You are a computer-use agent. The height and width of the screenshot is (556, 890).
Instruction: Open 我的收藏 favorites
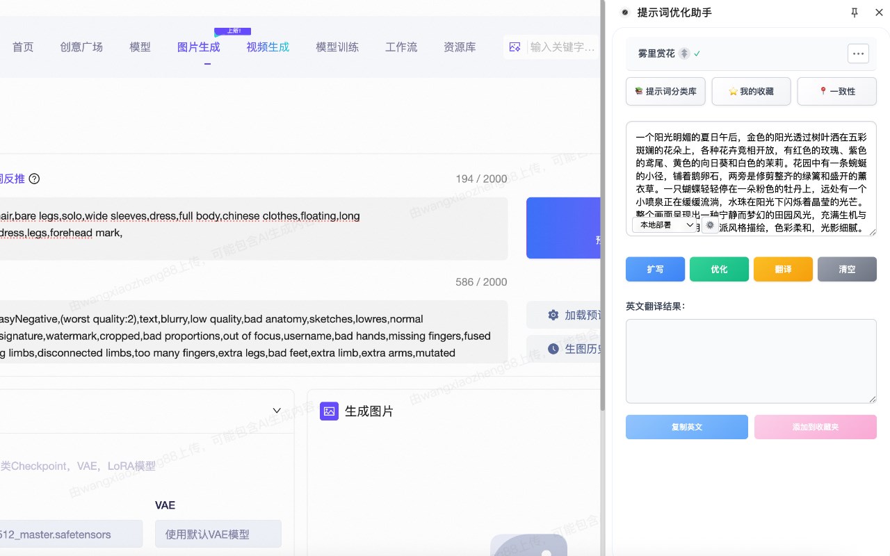[x=751, y=91]
